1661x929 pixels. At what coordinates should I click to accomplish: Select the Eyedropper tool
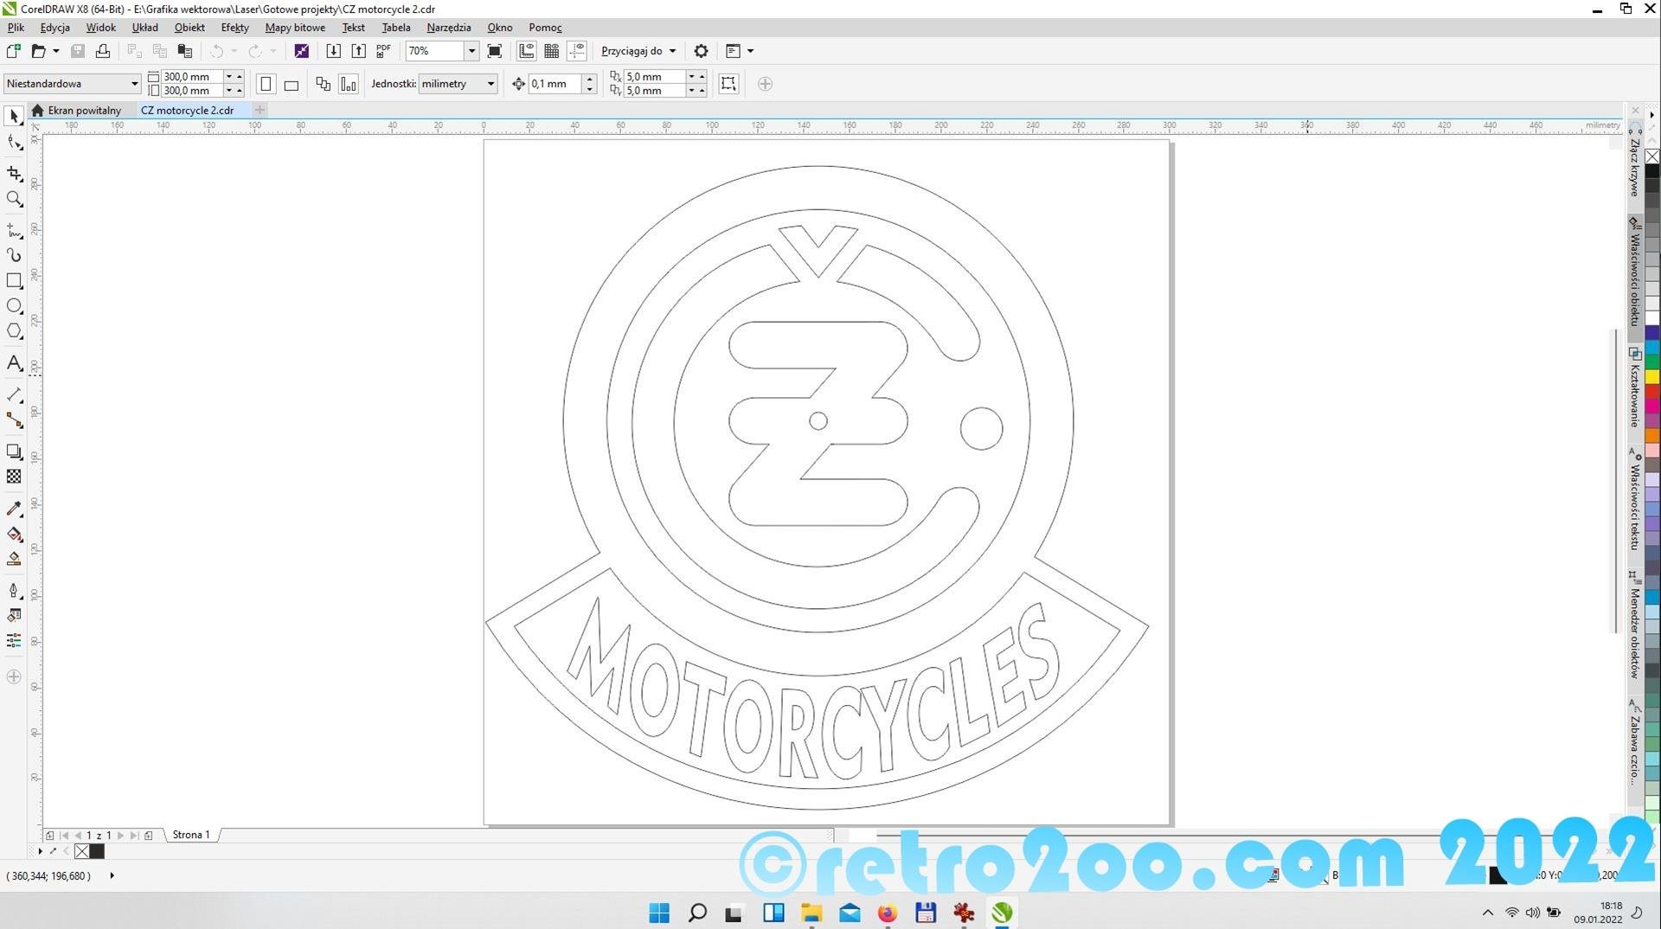pos(14,509)
